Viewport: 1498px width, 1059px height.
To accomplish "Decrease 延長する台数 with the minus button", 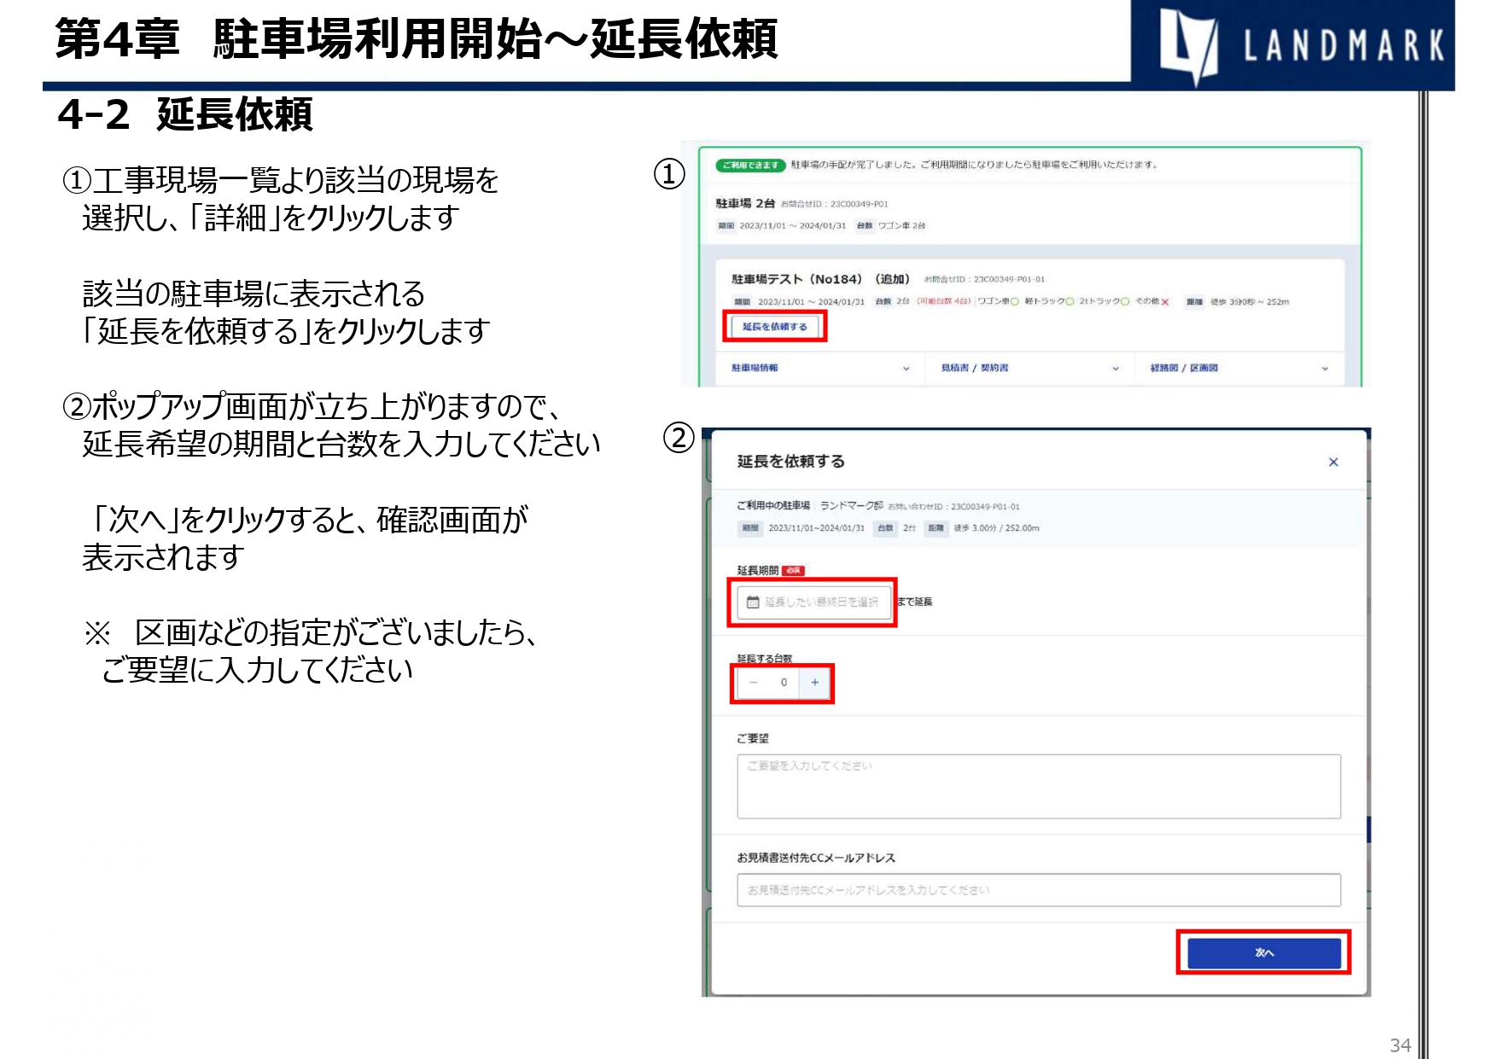I will pyautogui.click(x=753, y=683).
